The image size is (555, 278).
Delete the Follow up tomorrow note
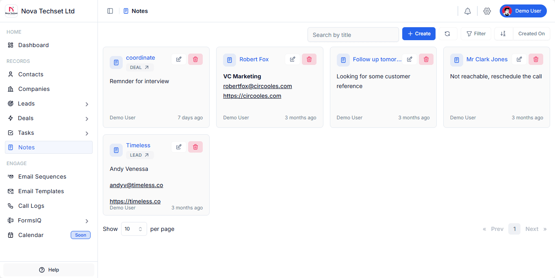(x=426, y=59)
